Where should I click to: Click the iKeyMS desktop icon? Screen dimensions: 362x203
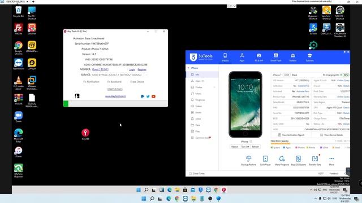[85, 134]
